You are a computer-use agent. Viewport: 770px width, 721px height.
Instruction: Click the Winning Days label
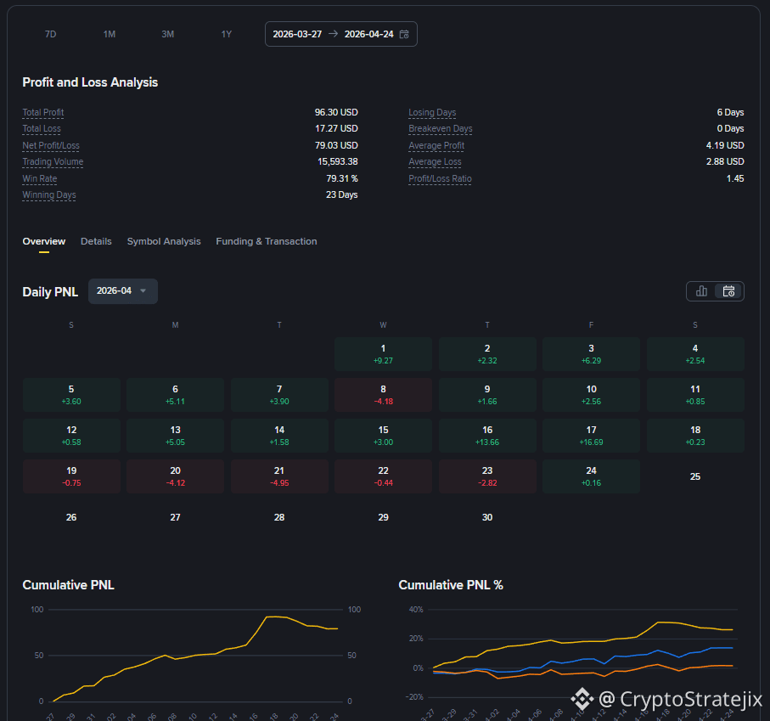49,195
